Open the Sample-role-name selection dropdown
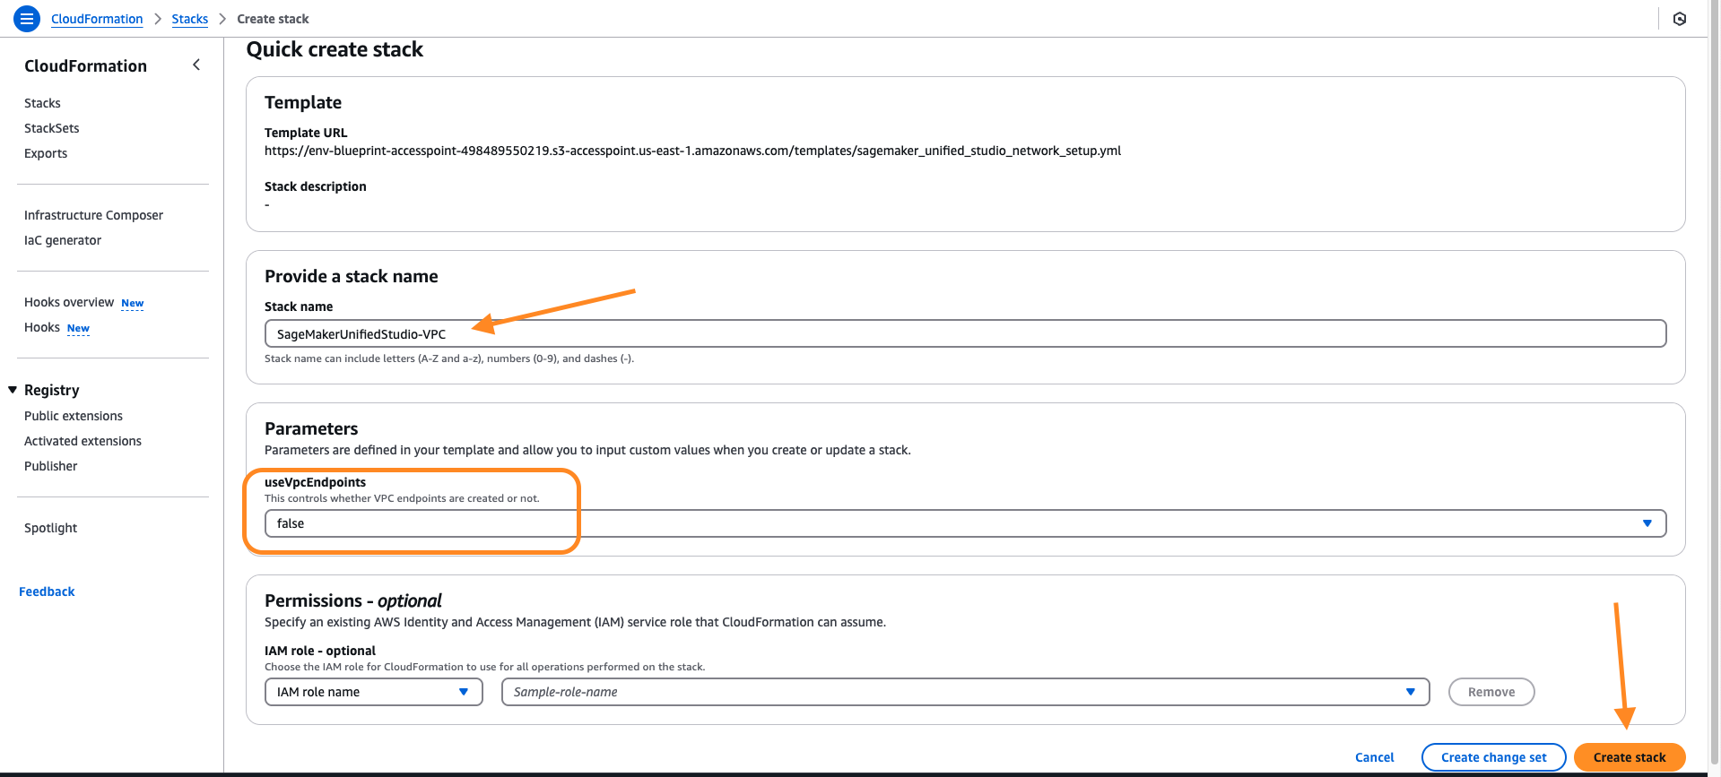1721x777 pixels. (966, 692)
